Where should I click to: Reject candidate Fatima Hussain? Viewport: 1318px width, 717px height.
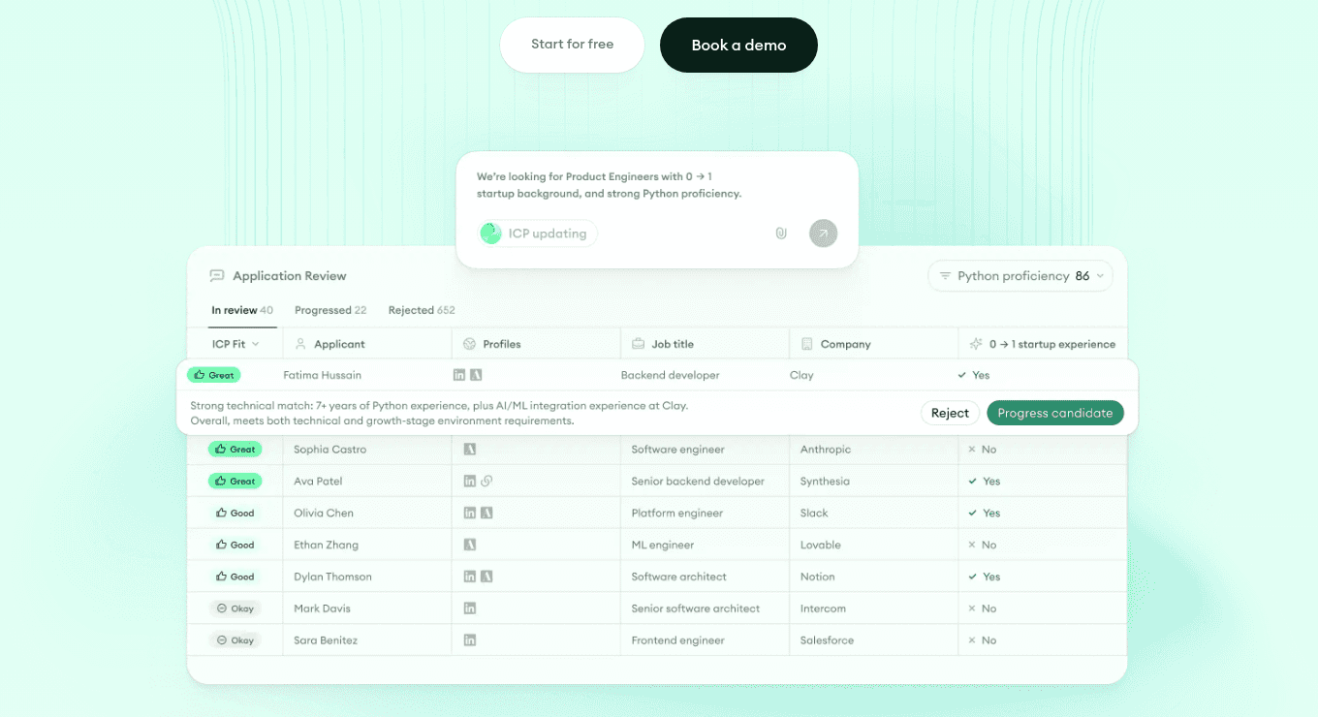[x=950, y=413]
